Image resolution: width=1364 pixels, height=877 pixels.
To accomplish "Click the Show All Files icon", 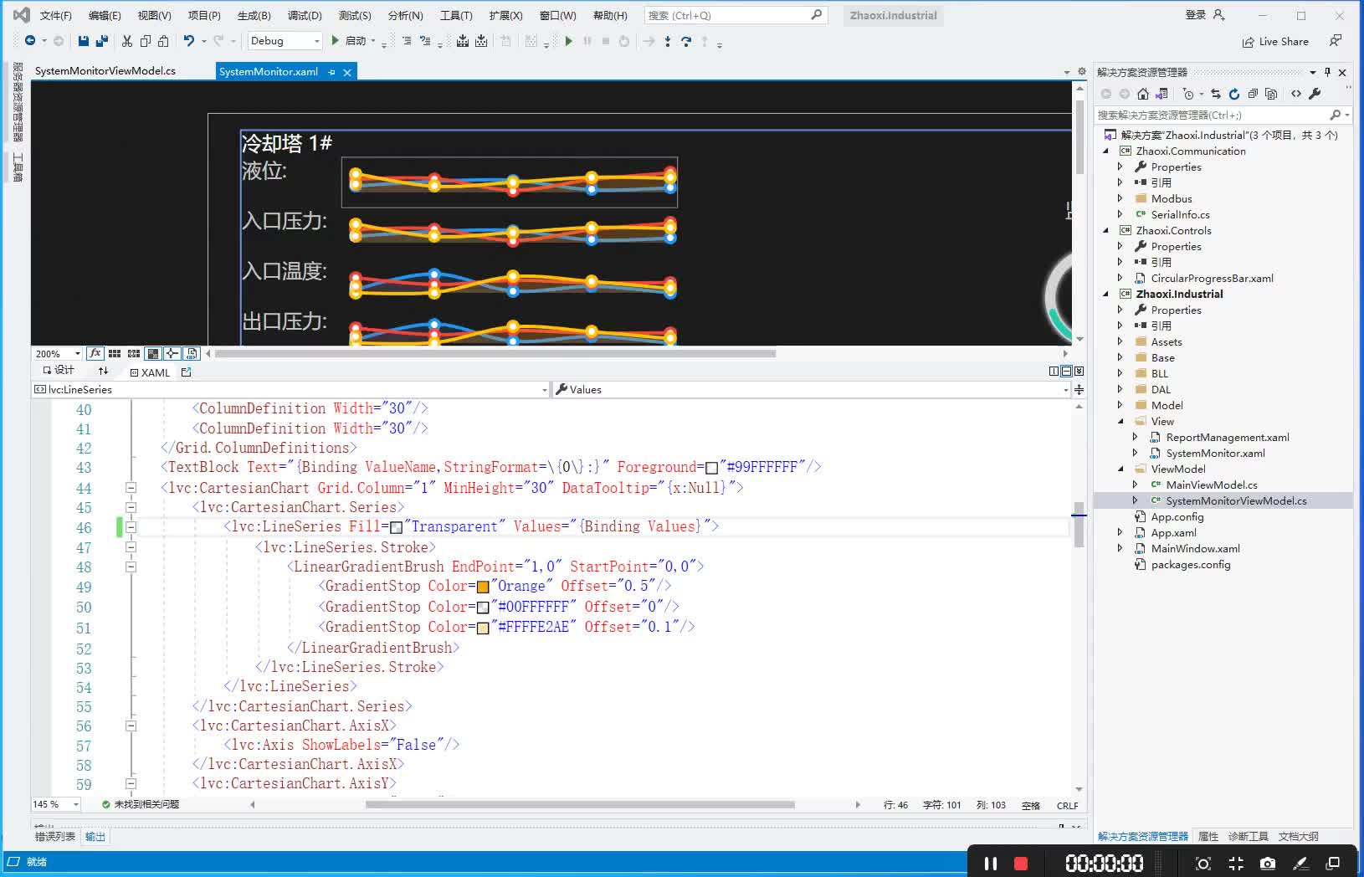I will 1271,94.
